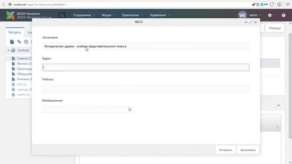Open the manager search icon
The height and width of the screenshot is (164, 292).
pos(62,15)
